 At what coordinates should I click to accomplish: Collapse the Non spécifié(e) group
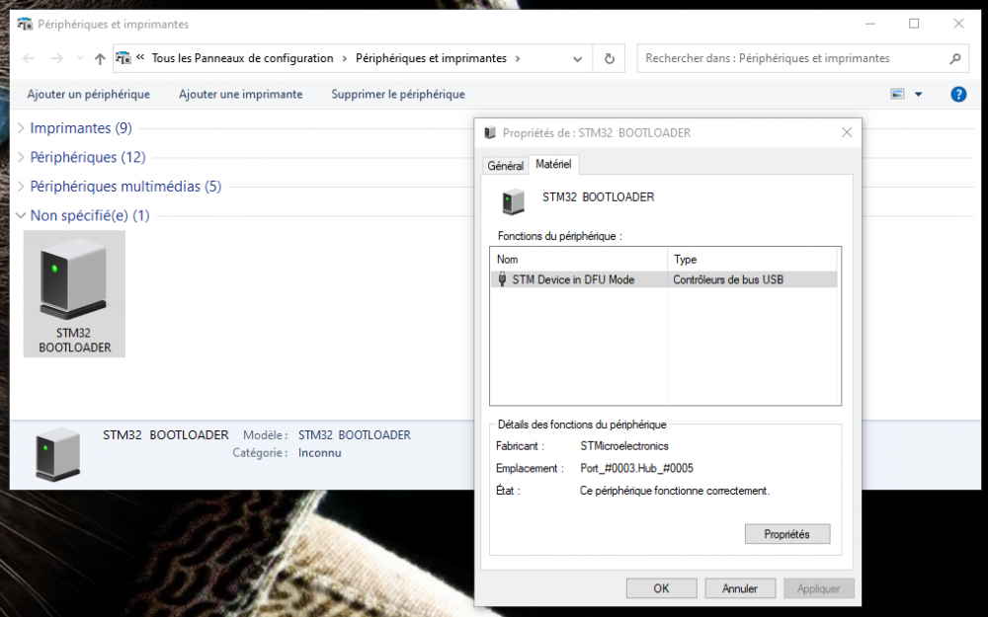click(23, 215)
